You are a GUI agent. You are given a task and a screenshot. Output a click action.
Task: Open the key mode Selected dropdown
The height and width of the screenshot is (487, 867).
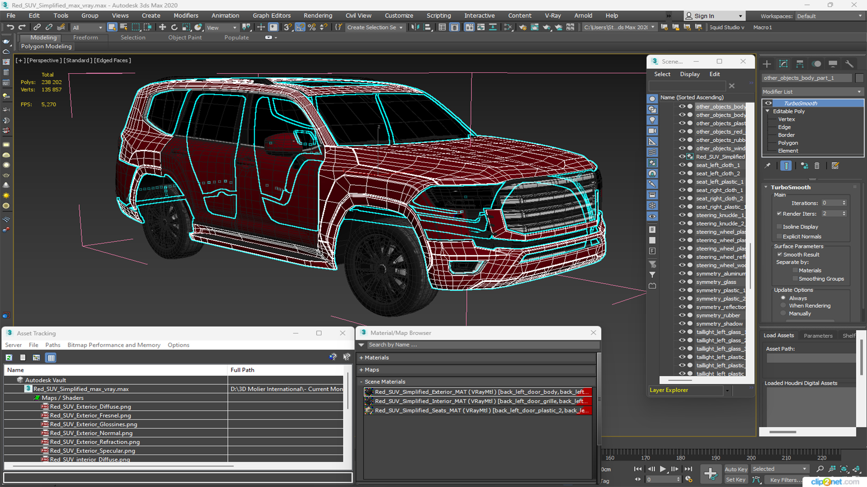click(779, 469)
